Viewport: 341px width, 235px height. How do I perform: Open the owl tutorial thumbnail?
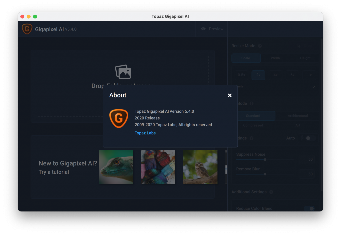click(200, 167)
